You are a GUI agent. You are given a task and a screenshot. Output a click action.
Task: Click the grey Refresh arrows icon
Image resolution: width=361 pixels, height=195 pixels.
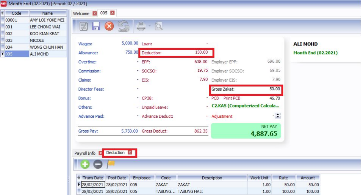tap(123, 26)
